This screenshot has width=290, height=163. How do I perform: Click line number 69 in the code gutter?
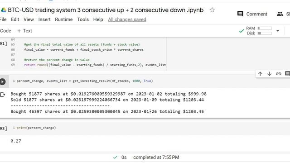pyautogui.click(x=13, y=65)
